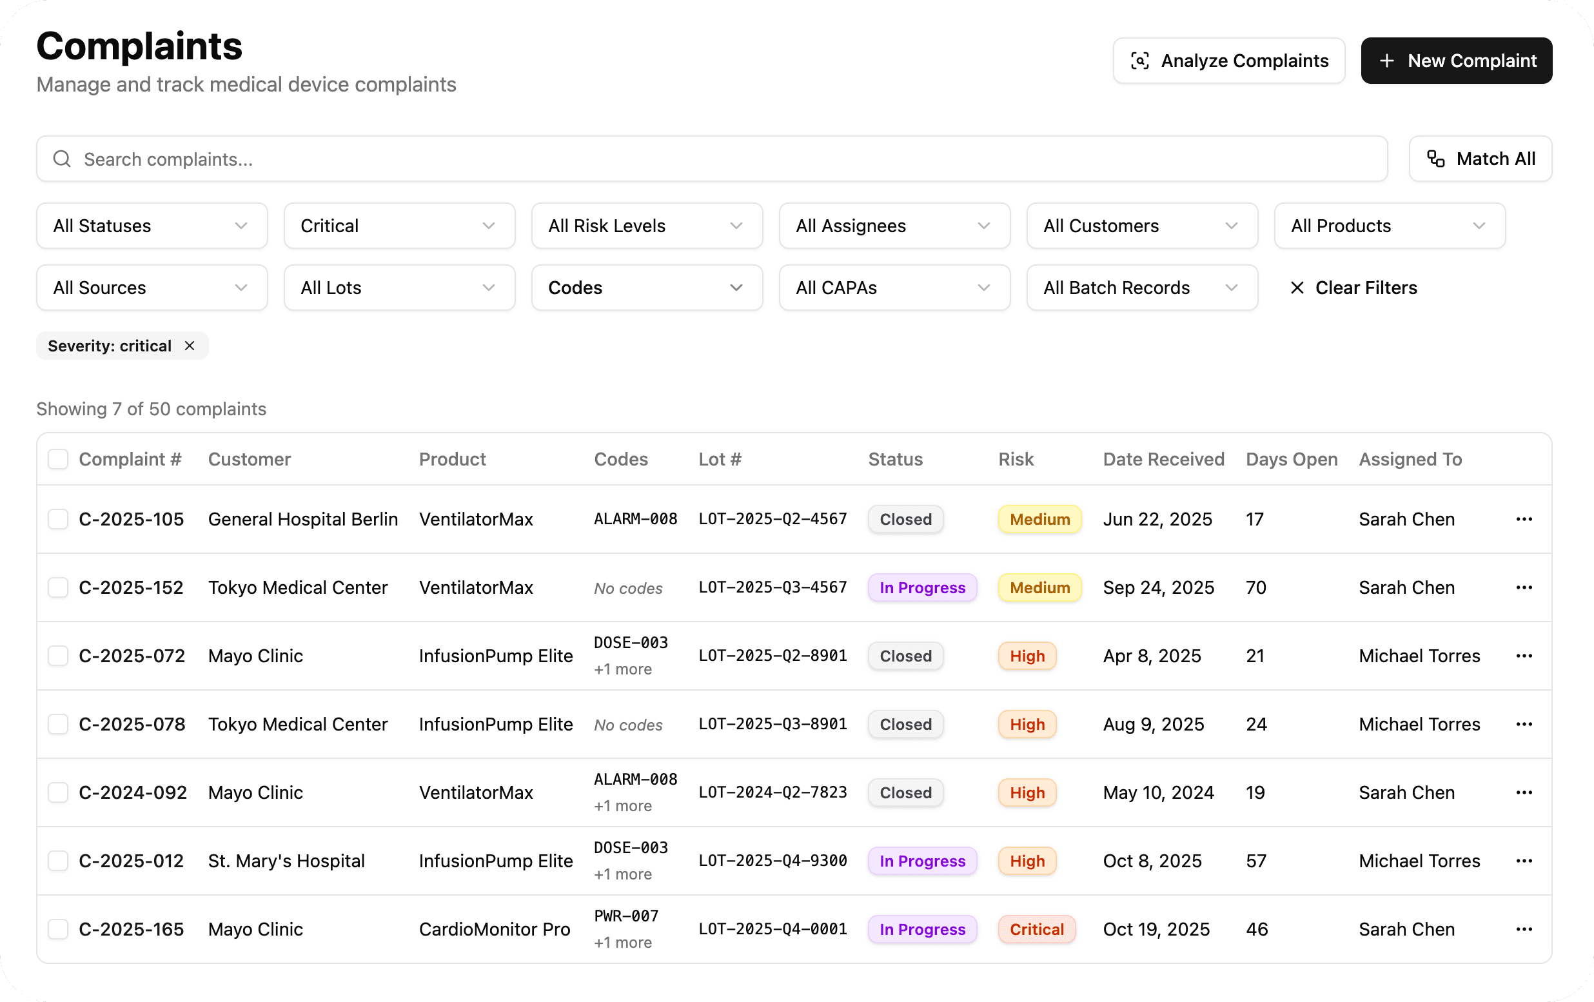Sort by Date Received column header

[x=1163, y=459]
